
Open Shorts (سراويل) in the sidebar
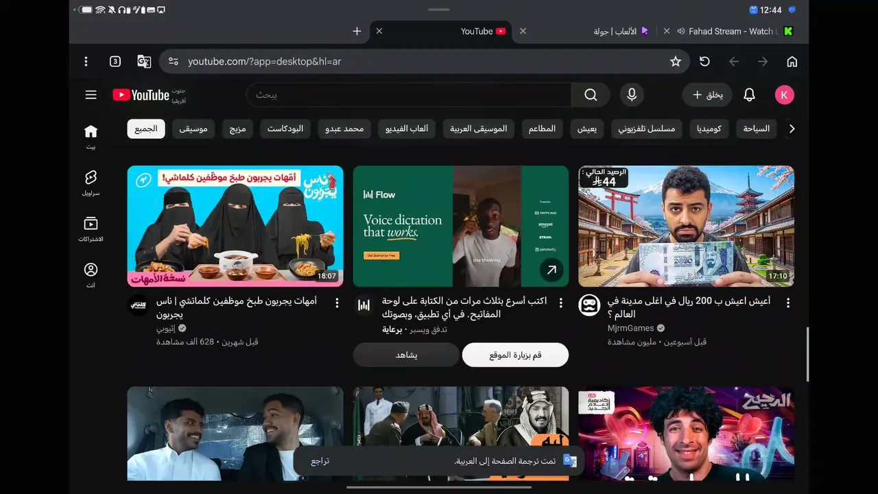point(91,183)
